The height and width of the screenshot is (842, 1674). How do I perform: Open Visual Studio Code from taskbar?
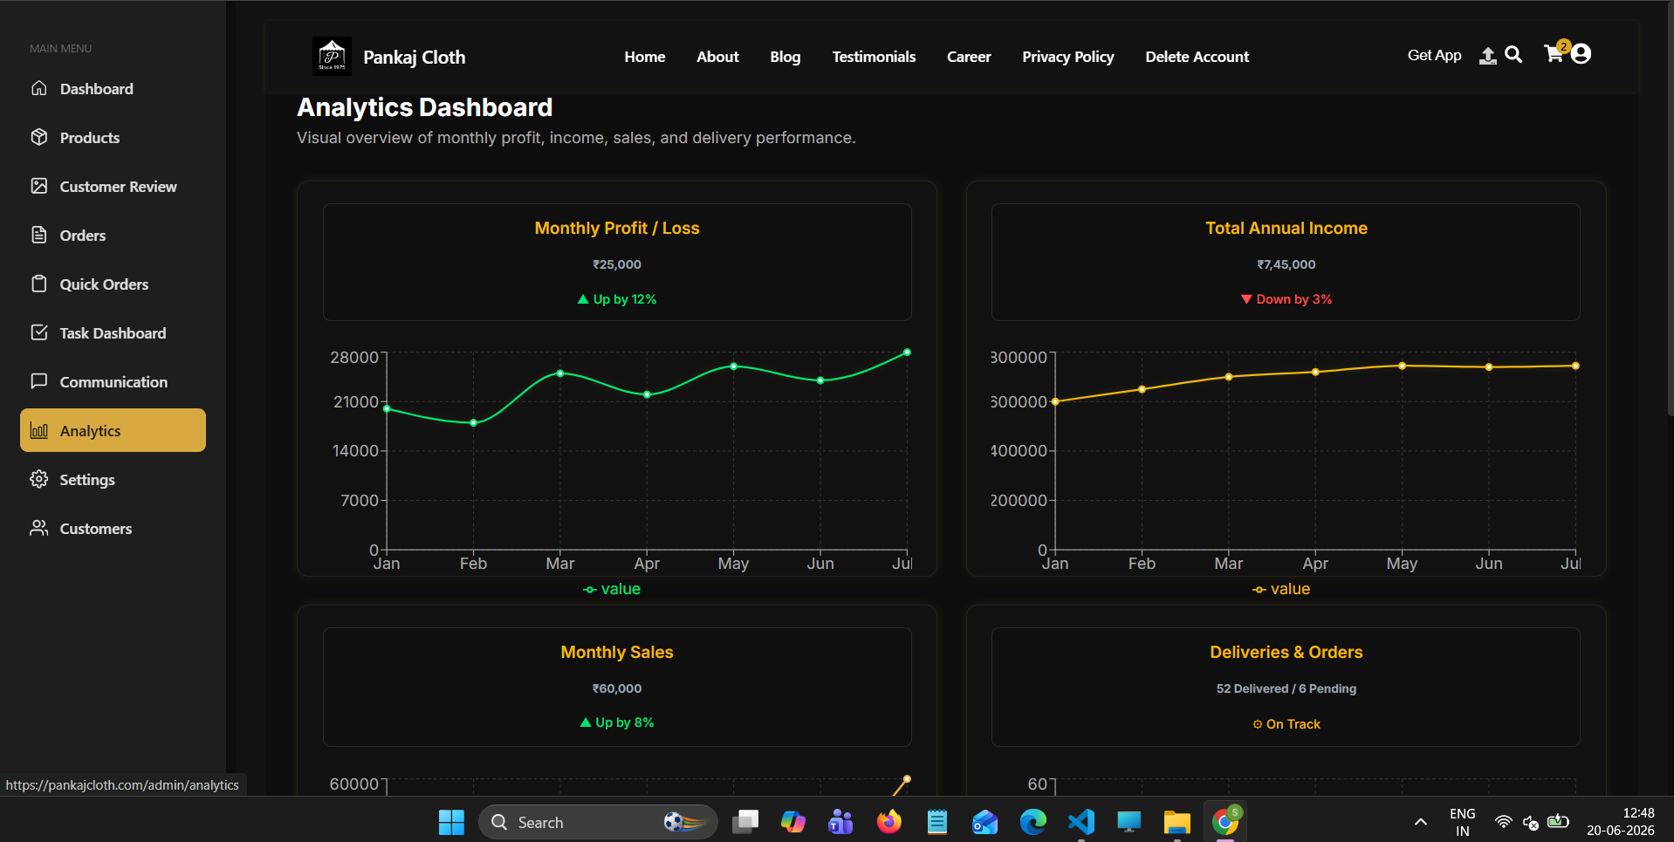pyautogui.click(x=1081, y=822)
